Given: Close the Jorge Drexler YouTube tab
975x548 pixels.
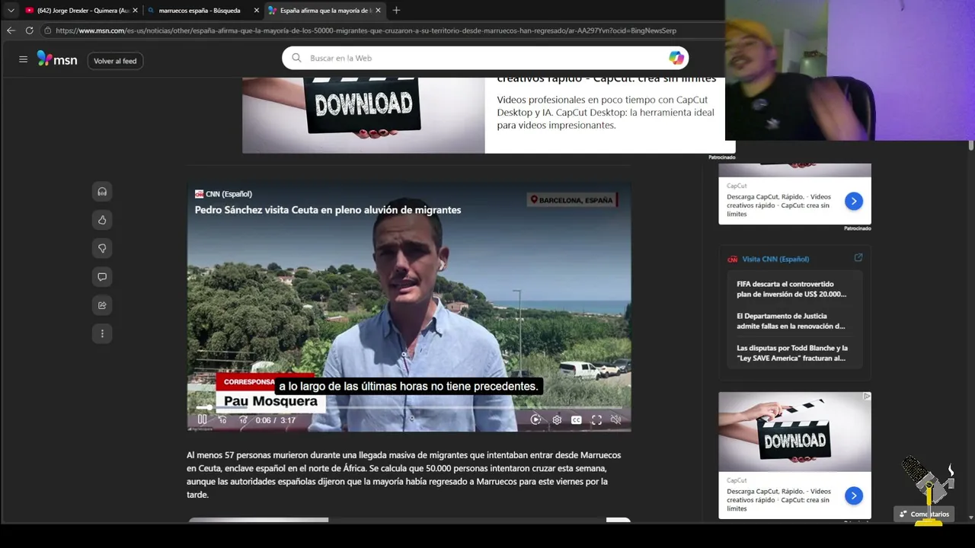Looking at the screenshot, I should (x=135, y=11).
